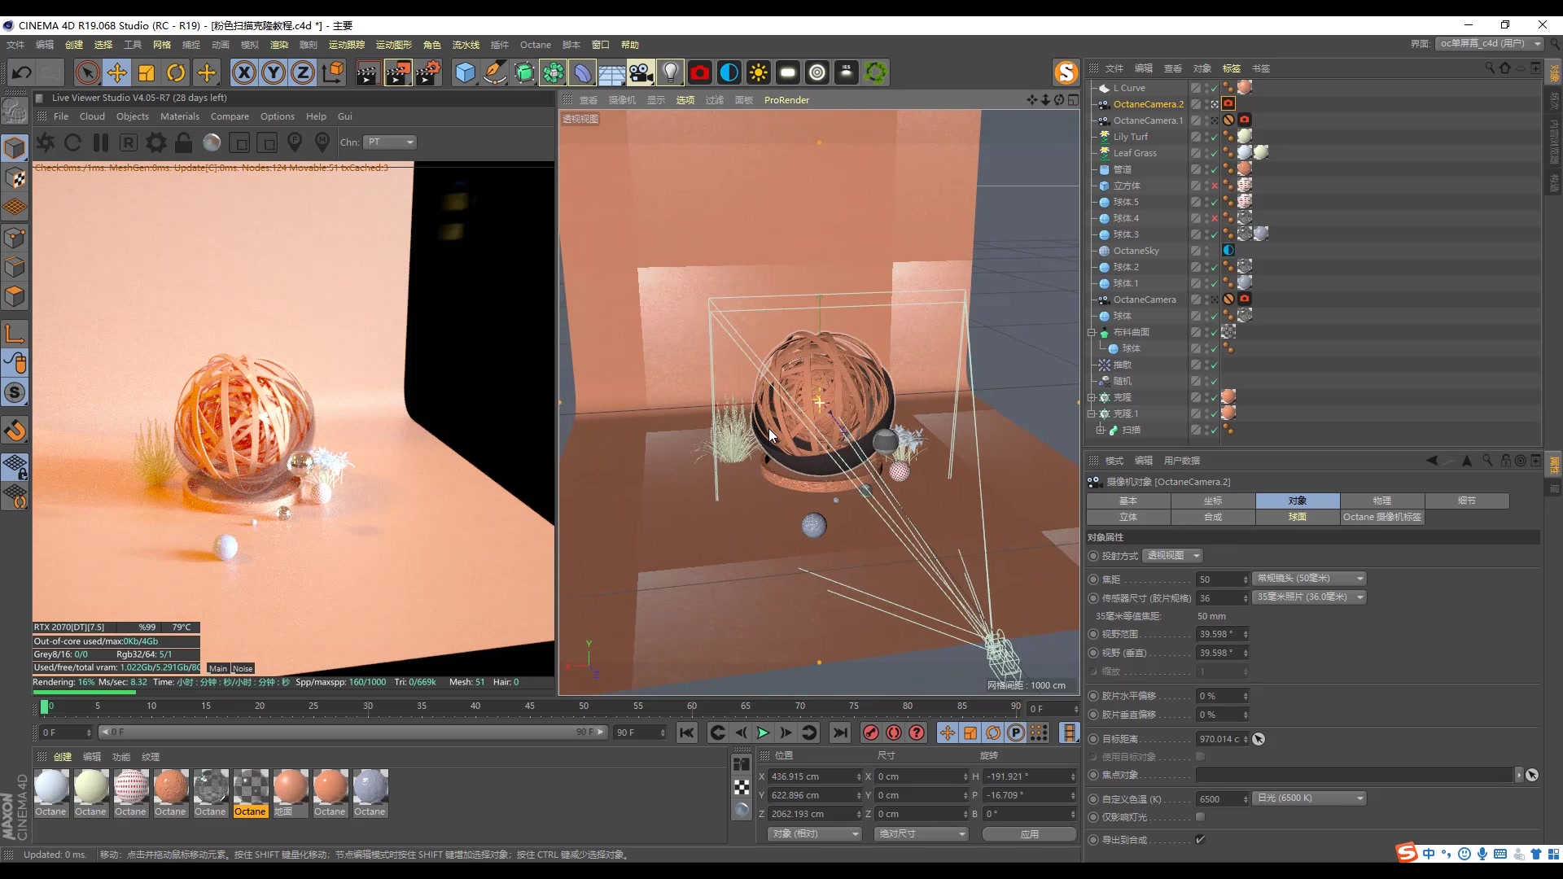Viewport: 1563px width, 879px height.
Task: Expand the 克隆 object in hierarchy
Action: [1092, 397]
